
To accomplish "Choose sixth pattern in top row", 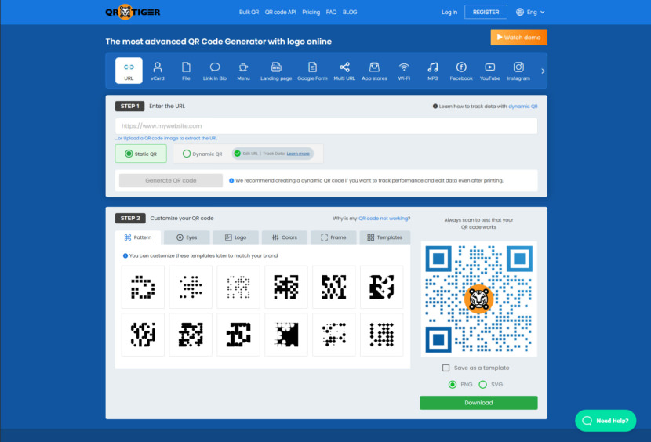I will pyautogui.click(x=381, y=287).
